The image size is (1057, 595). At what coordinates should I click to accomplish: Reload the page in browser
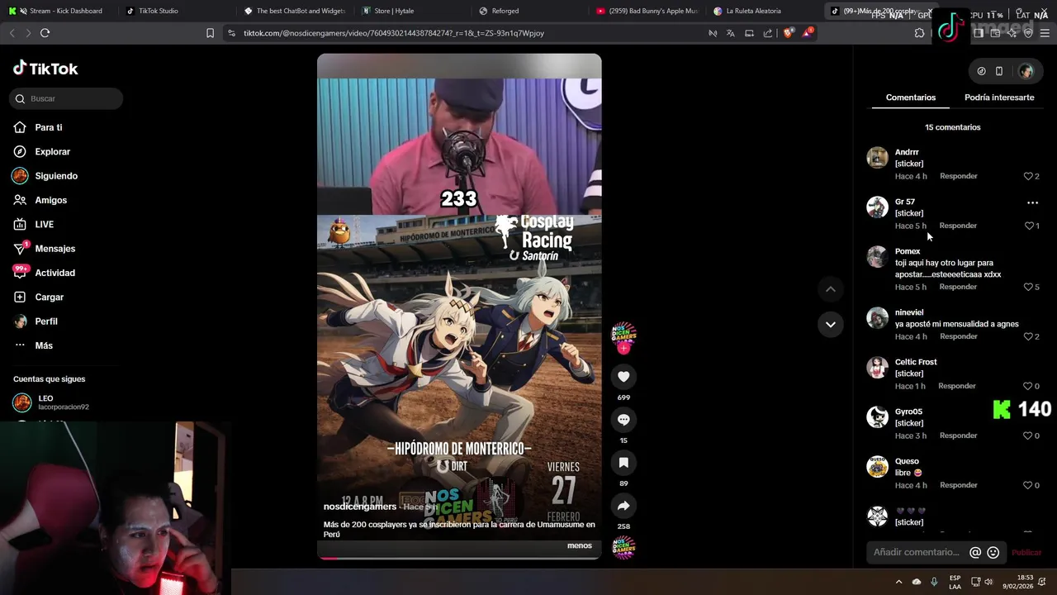point(45,33)
